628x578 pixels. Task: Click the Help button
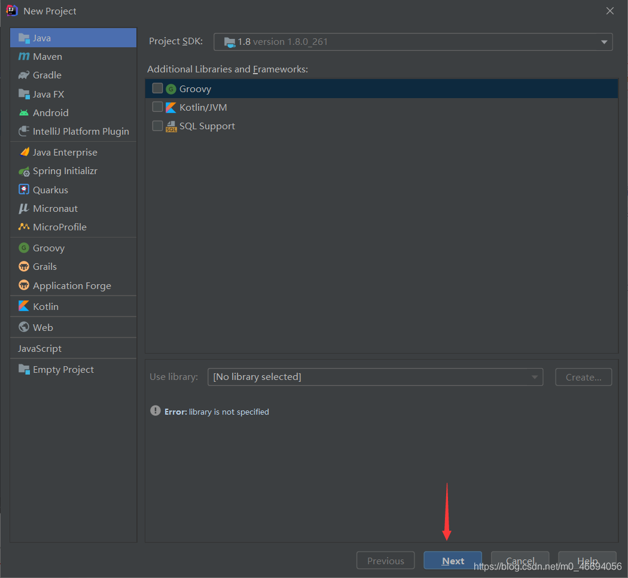(587, 561)
